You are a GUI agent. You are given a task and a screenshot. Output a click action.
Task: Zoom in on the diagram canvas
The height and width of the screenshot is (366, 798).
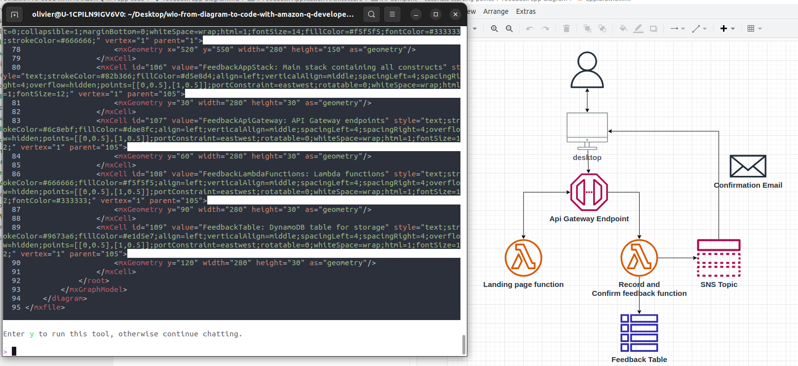point(494,29)
